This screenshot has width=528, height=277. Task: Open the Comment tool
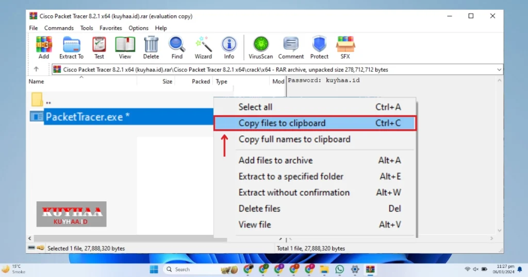pyautogui.click(x=291, y=47)
